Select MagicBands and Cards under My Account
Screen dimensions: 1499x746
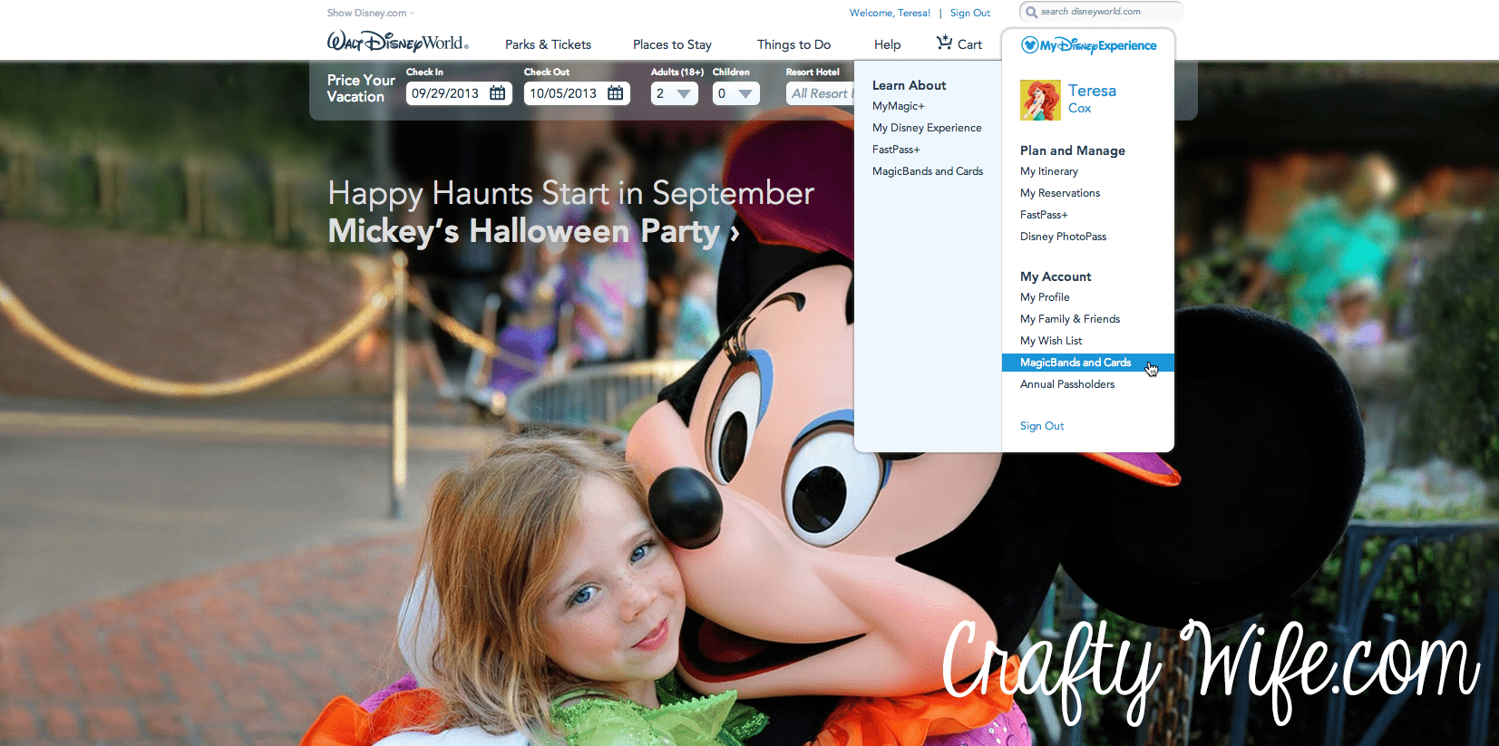pos(1088,363)
